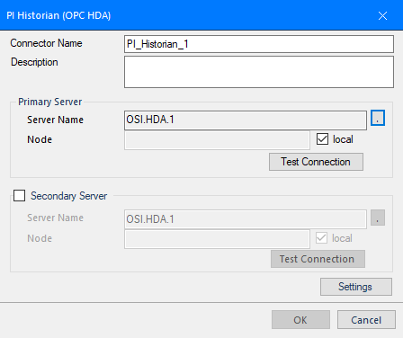This screenshot has height=338, width=403.
Task: Click the Connector Name input field
Action: point(259,44)
